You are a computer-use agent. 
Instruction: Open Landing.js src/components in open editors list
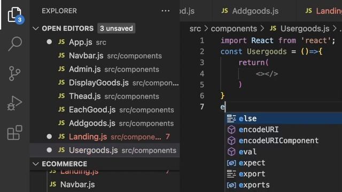105,137
